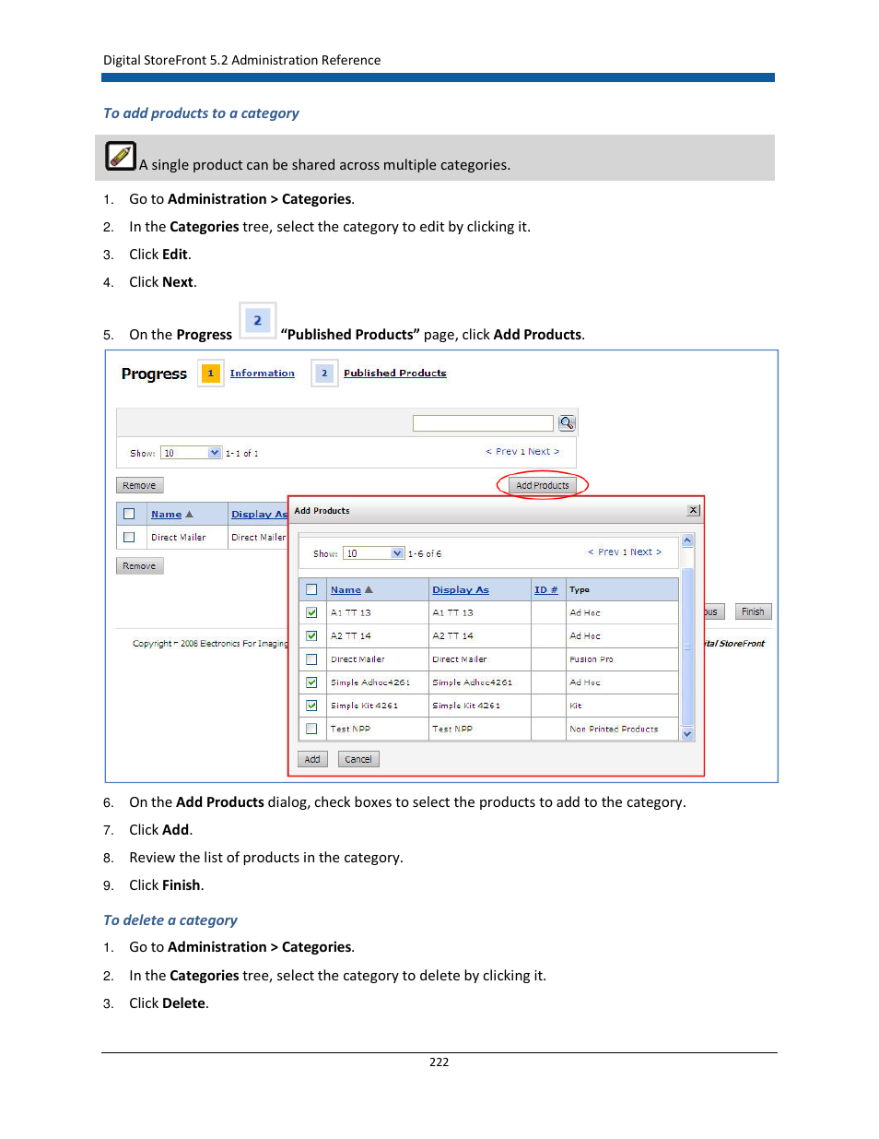Click the Add Products dialog scrollbar thumb
Screen dimensions: 879x1139
point(687,646)
